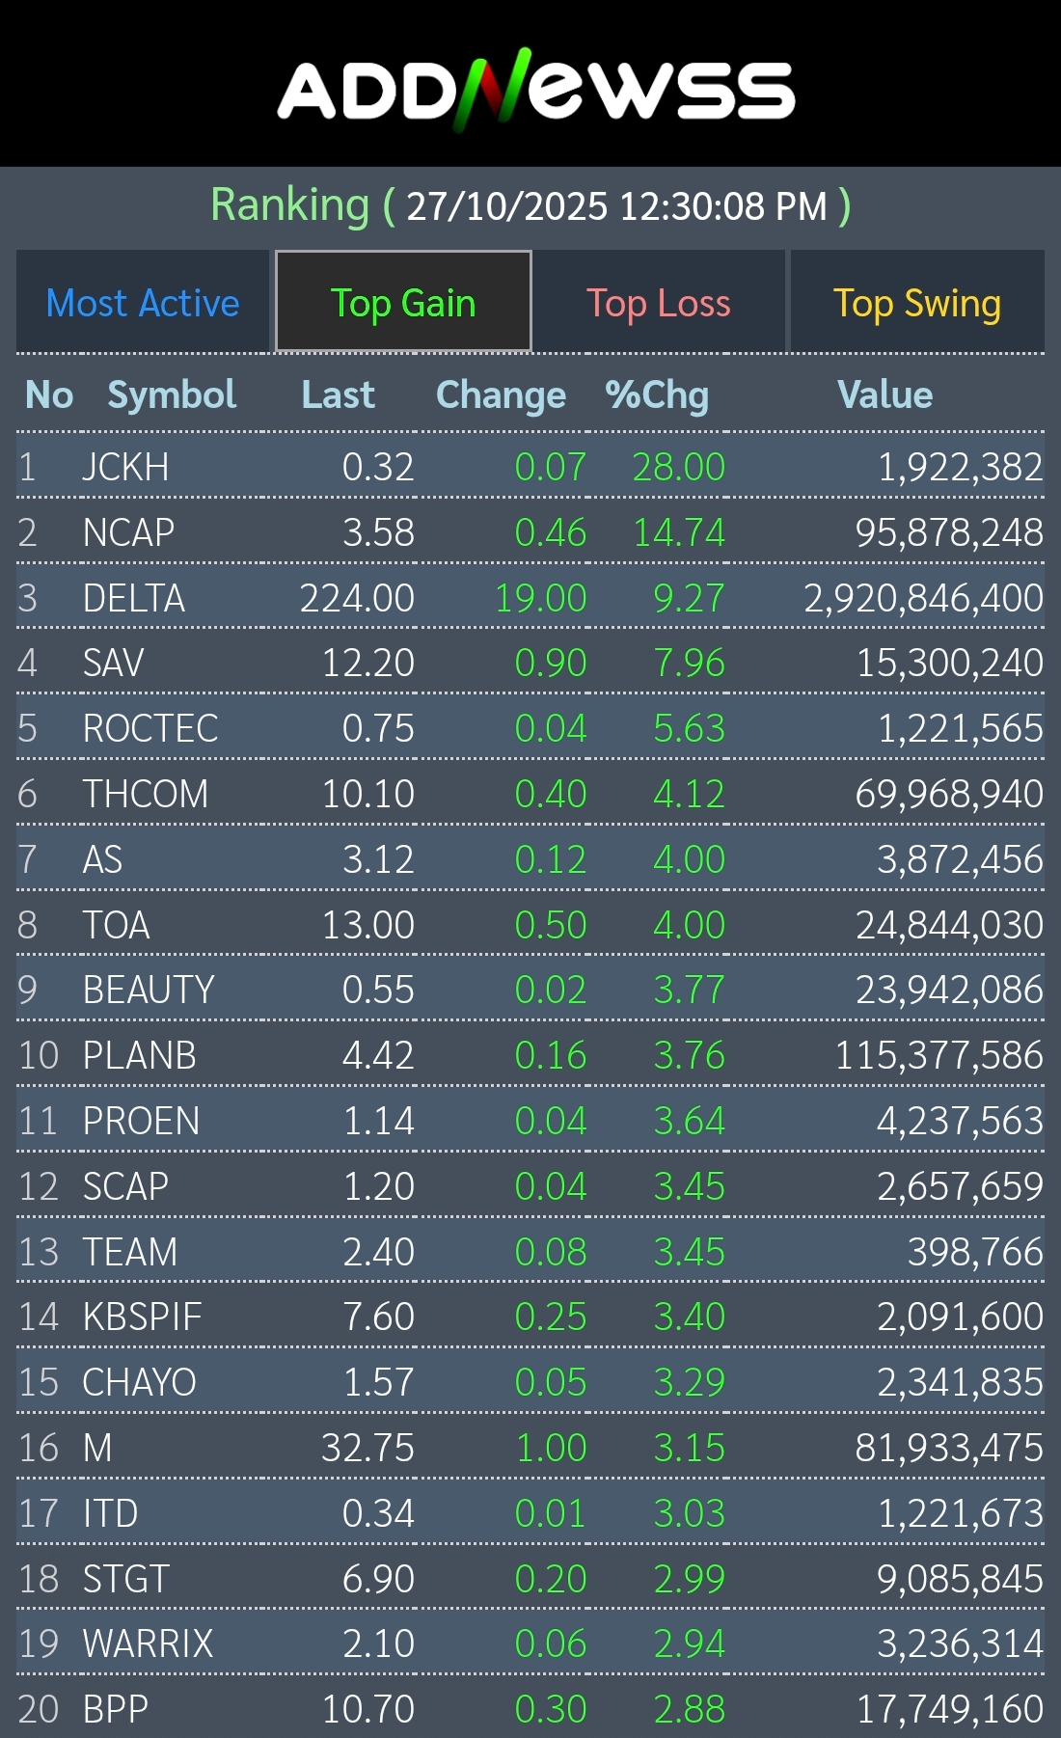Click the BPP symbol in row 20
Viewport: 1061px width, 1738px height.
coord(116,1709)
